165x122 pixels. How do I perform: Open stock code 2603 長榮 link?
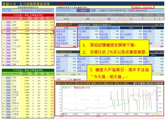pyautogui.click(x=8, y=22)
